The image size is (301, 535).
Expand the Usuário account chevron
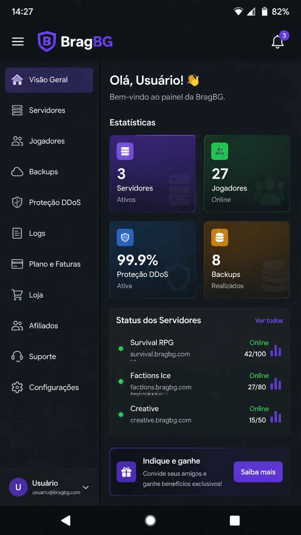click(86, 487)
